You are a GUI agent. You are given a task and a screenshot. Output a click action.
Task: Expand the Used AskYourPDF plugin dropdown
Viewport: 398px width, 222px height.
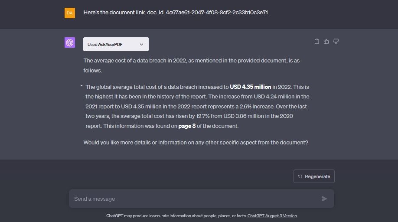tap(116, 44)
